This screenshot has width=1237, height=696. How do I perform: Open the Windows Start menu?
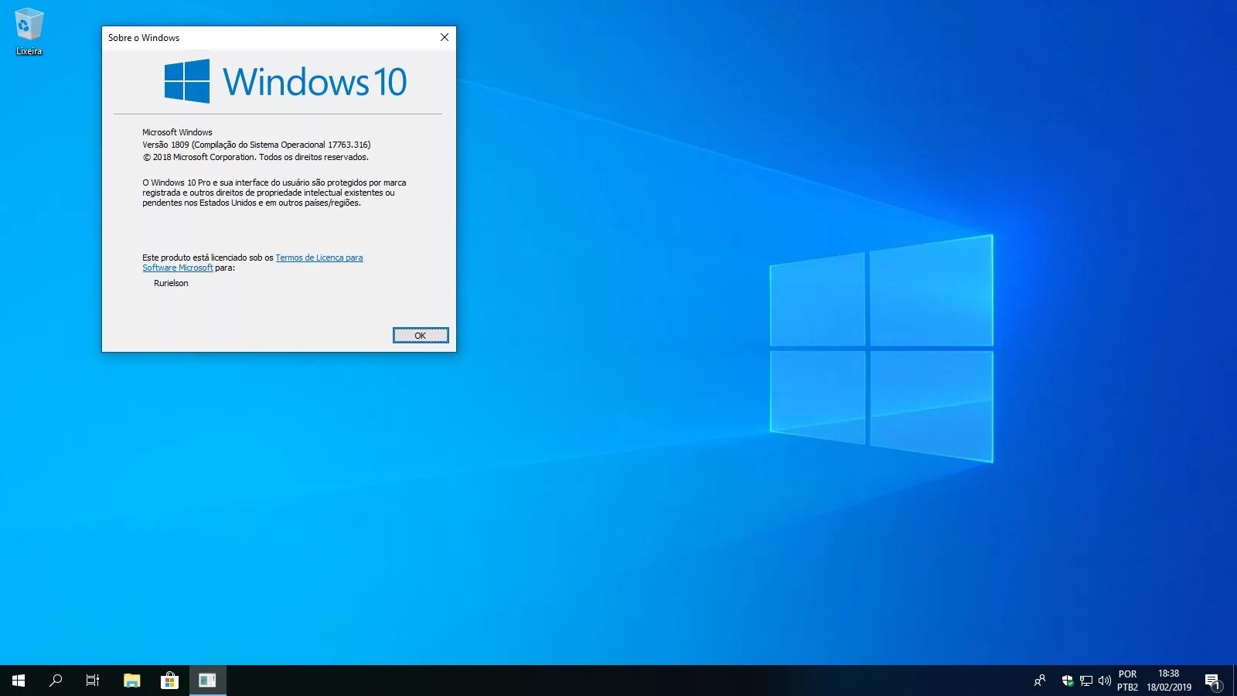19,681
